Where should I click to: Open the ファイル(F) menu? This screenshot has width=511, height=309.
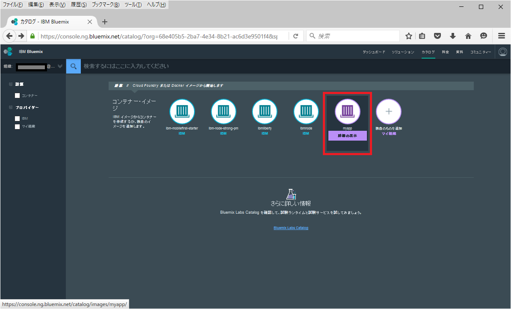pyautogui.click(x=13, y=5)
